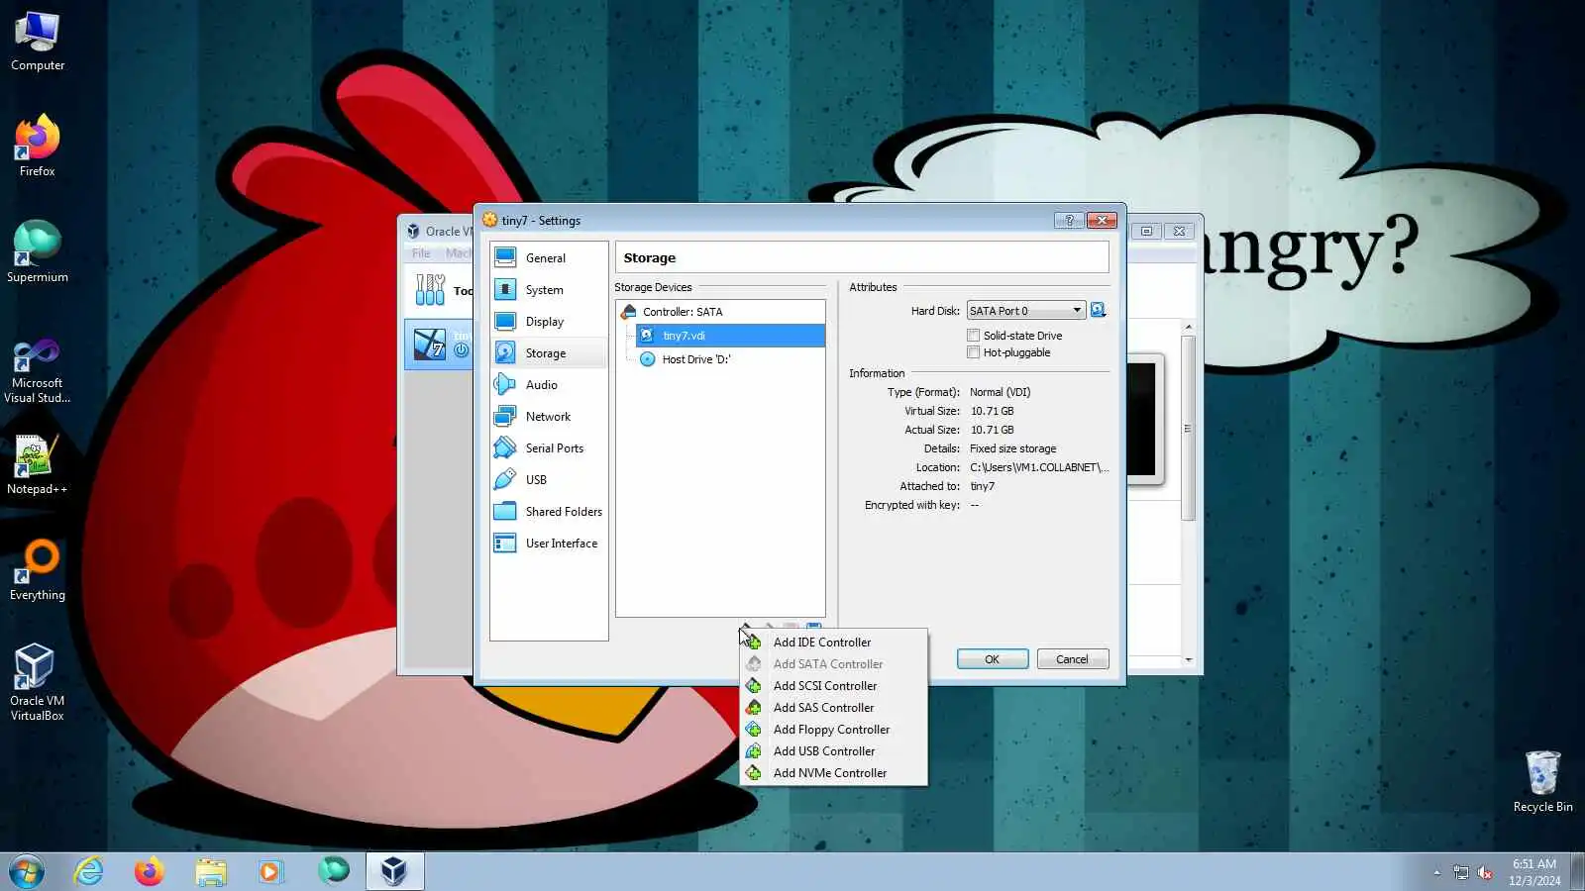Open File menu in VirtualBox Manager
1585x891 pixels.
coord(421,253)
